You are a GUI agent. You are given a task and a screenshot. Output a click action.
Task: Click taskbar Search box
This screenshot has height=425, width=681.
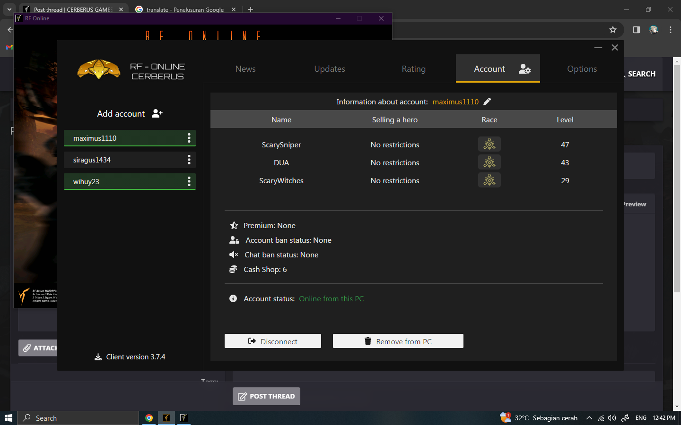pos(78,418)
